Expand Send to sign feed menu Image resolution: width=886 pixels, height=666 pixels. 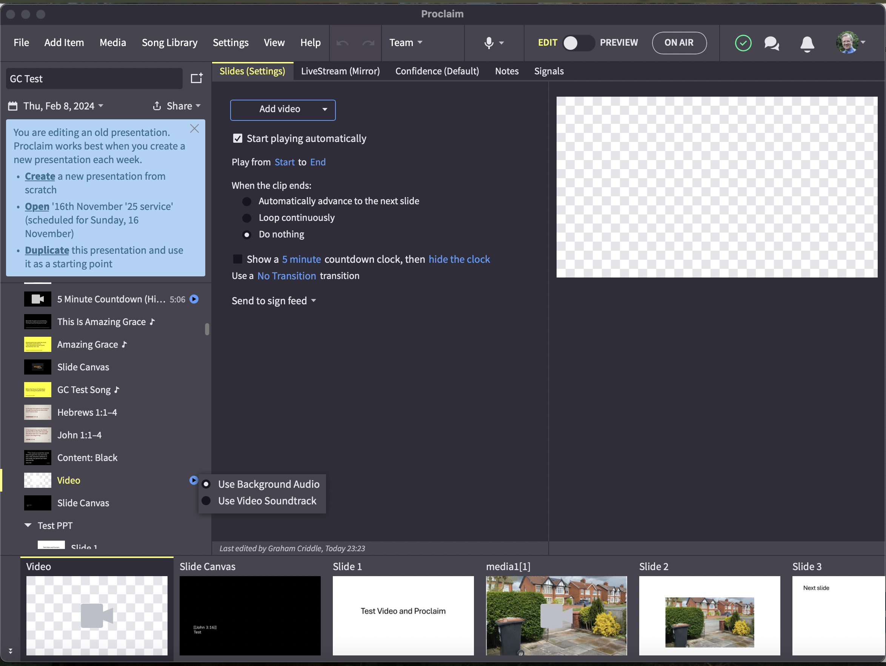(274, 301)
